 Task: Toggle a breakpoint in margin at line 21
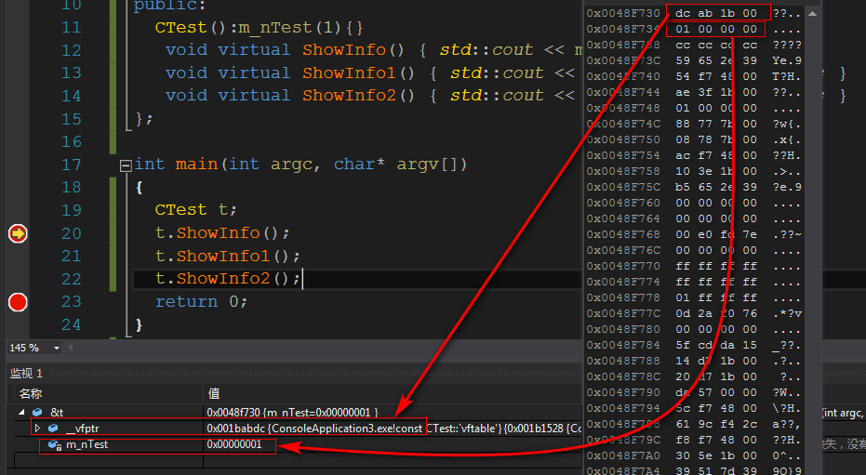coord(17,257)
